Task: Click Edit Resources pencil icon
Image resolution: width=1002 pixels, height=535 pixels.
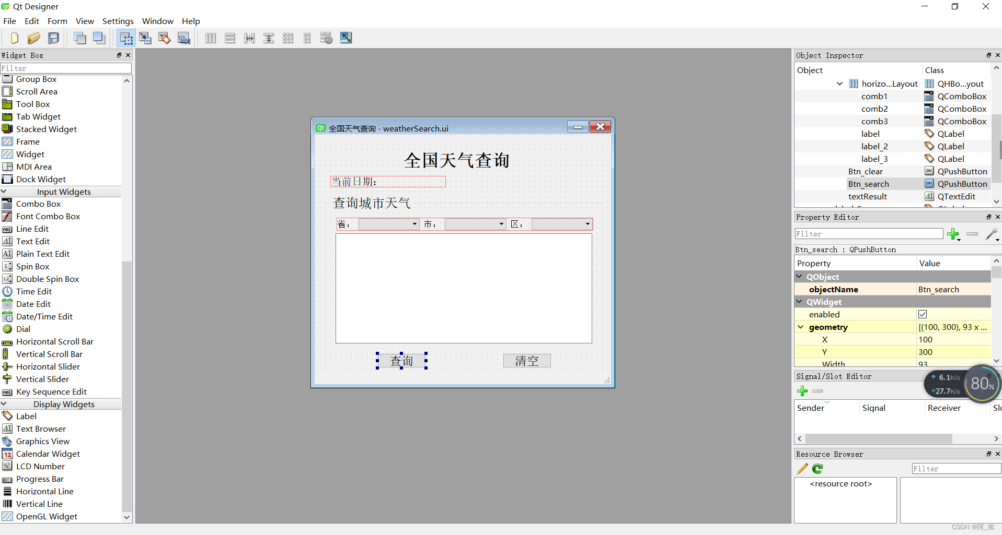Action: [802, 469]
